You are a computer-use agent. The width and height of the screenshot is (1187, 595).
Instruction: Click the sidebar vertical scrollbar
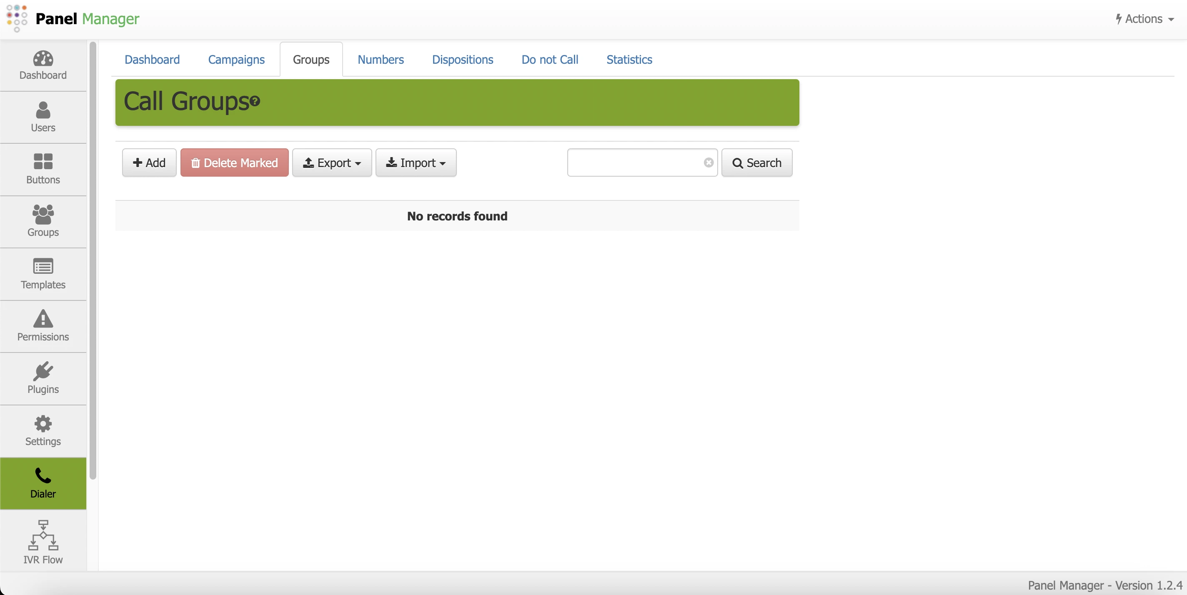93,260
